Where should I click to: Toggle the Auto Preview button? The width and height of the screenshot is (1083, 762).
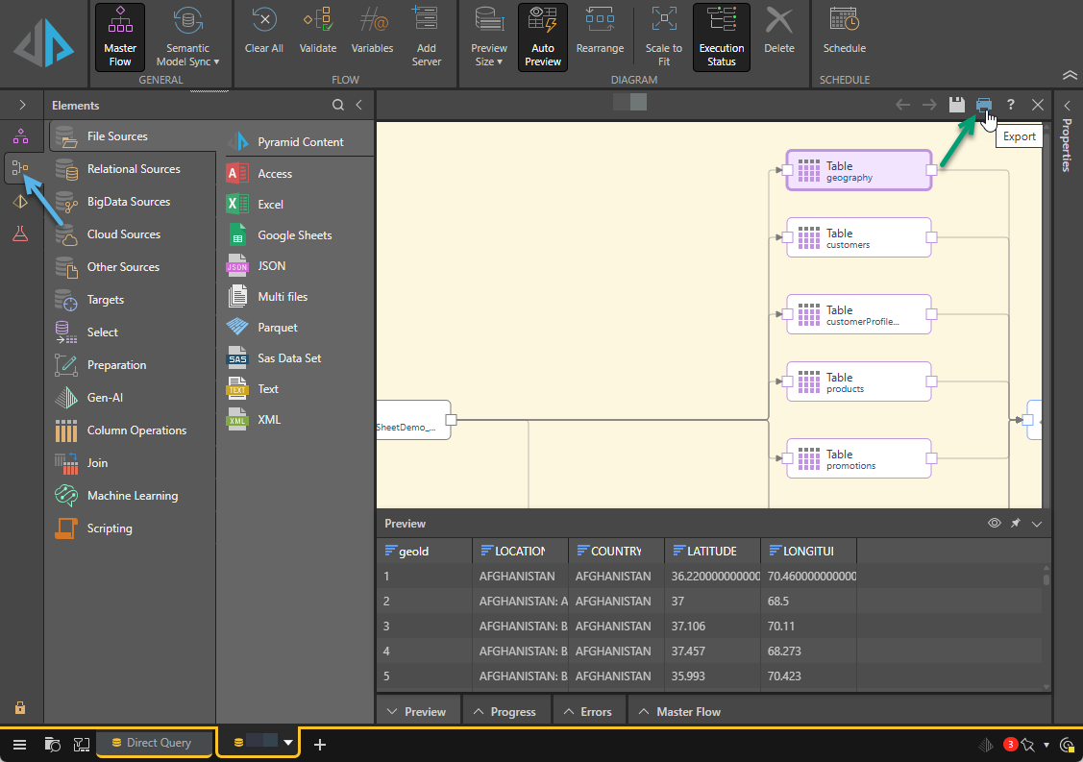coord(543,37)
